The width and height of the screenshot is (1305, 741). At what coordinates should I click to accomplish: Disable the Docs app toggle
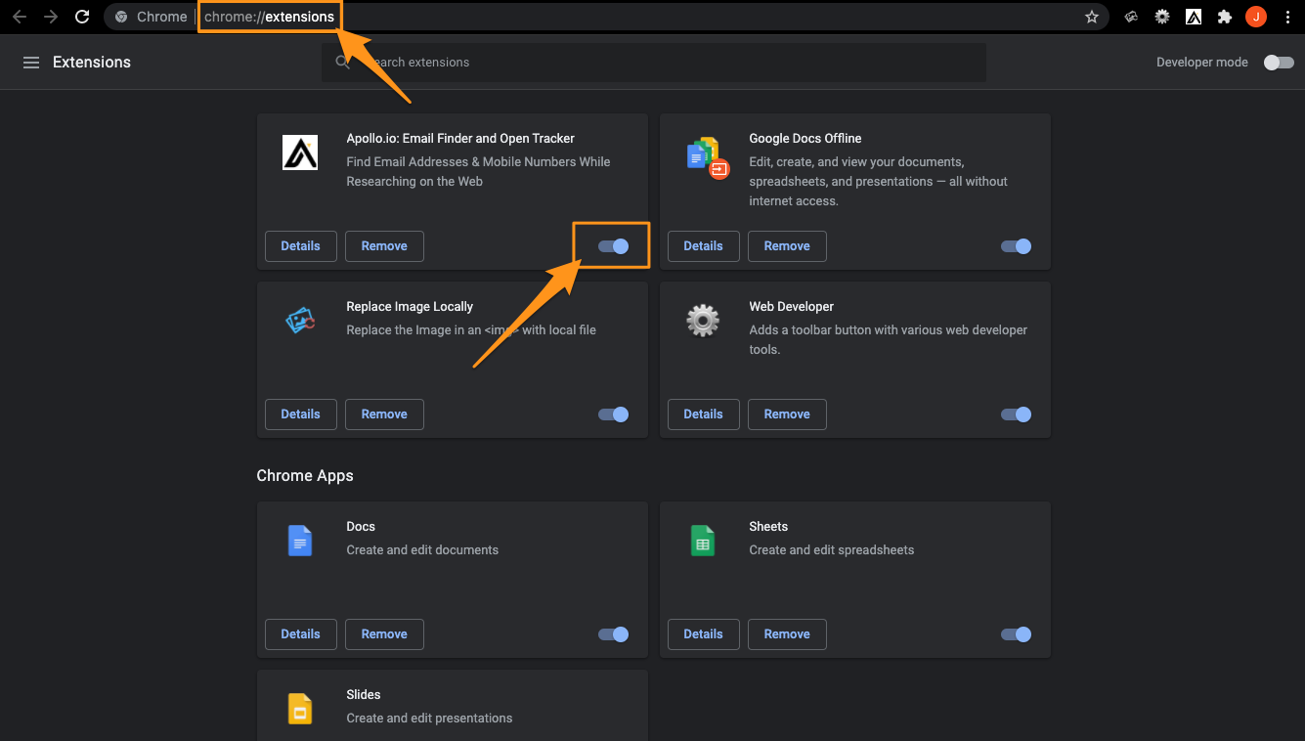tap(613, 634)
